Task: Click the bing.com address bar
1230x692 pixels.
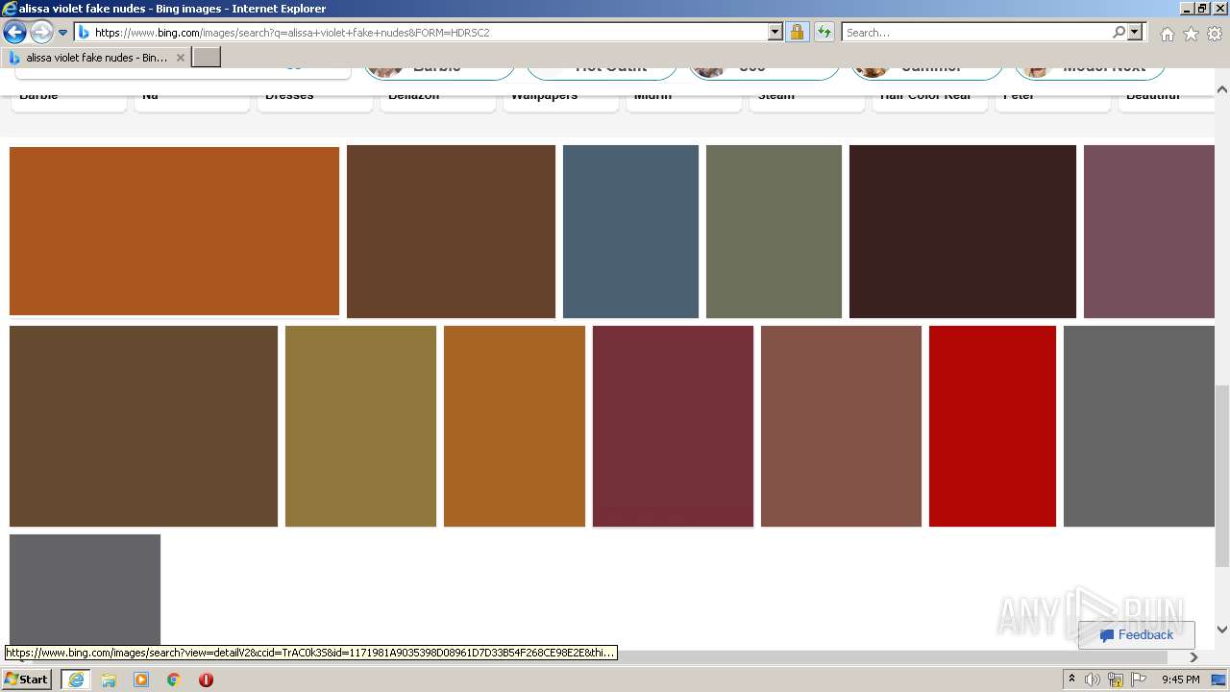Action: (x=421, y=33)
